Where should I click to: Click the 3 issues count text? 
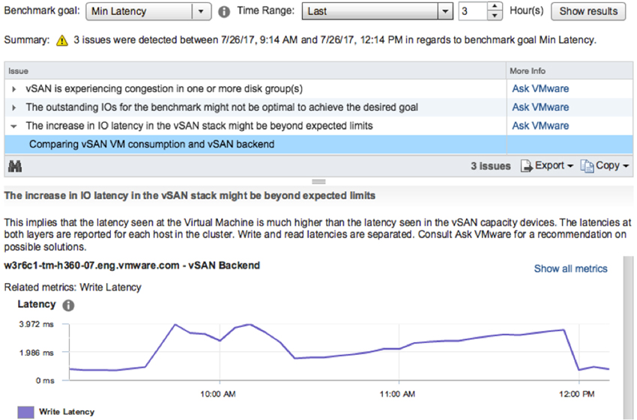[490, 166]
